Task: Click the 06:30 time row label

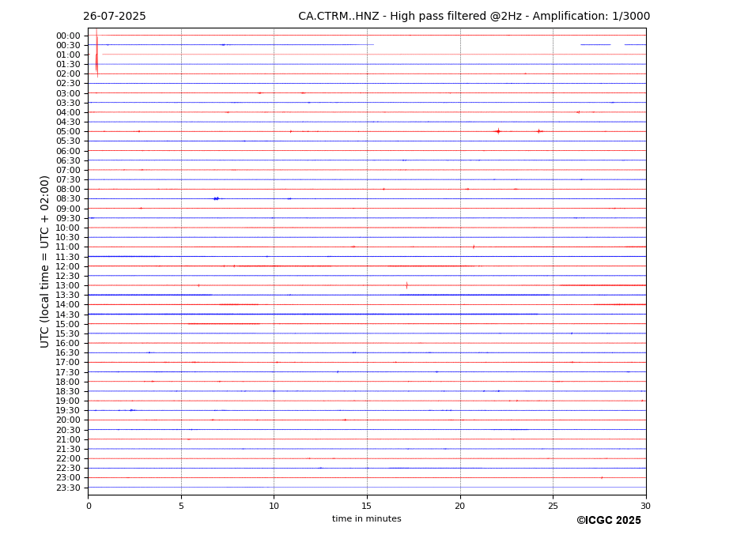Action: tap(68, 160)
